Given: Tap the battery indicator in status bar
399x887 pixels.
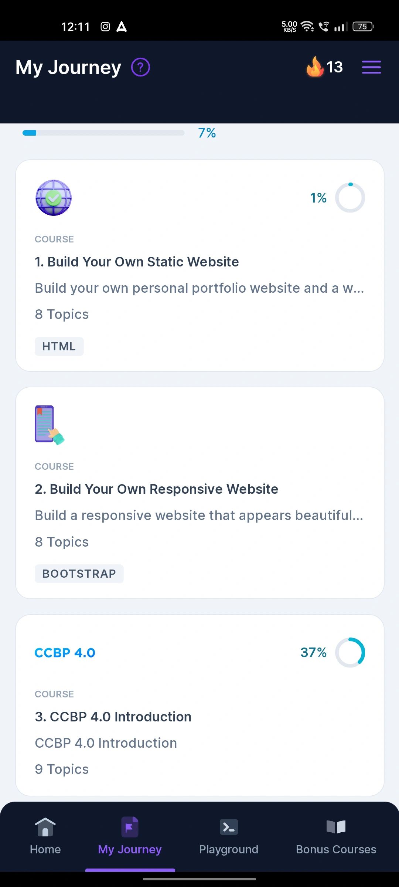Looking at the screenshot, I should click(x=363, y=27).
